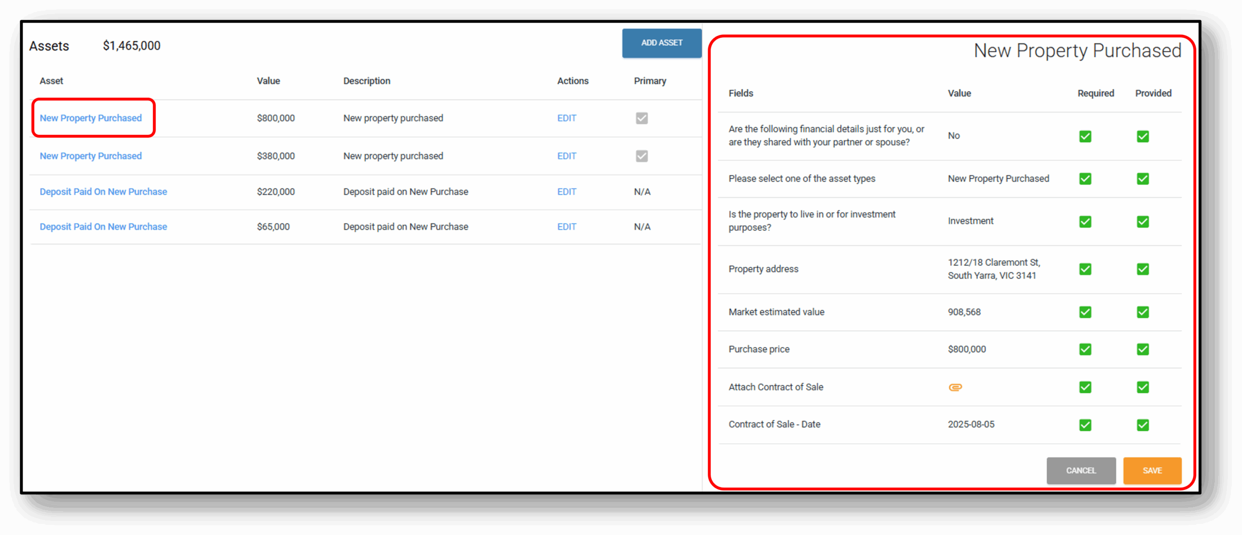Click the Required checkmark for Contract of Sale - Date
The height and width of the screenshot is (535, 1242).
tap(1085, 425)
